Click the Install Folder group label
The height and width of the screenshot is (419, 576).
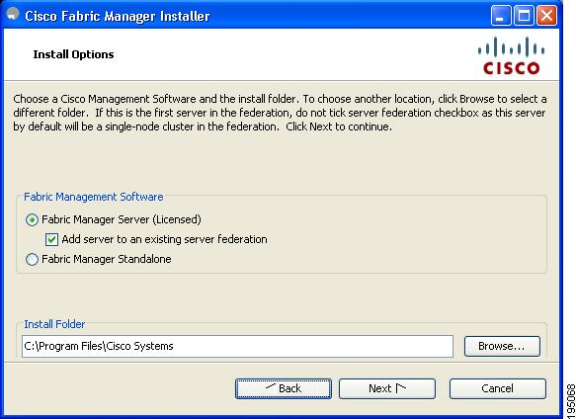(x=54, y=324)
